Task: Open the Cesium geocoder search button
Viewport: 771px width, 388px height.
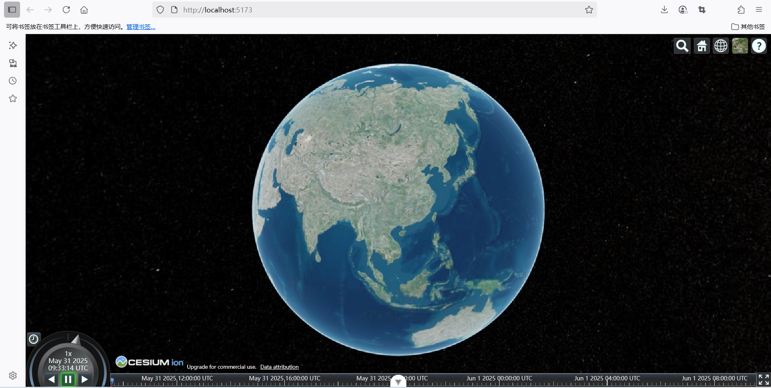Action: [682, 46]
